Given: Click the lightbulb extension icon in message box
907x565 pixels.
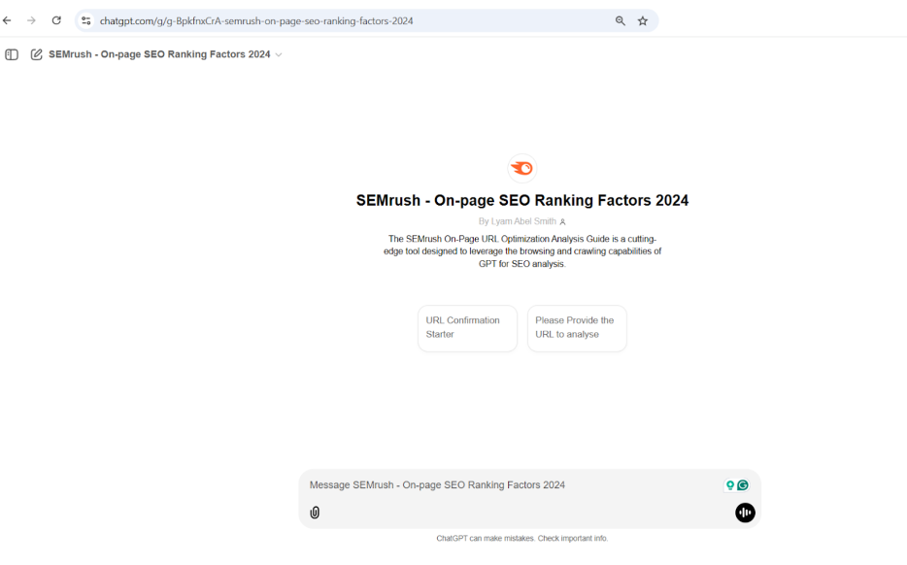Looking at the screenshot, I should click(x=730, y=485).
